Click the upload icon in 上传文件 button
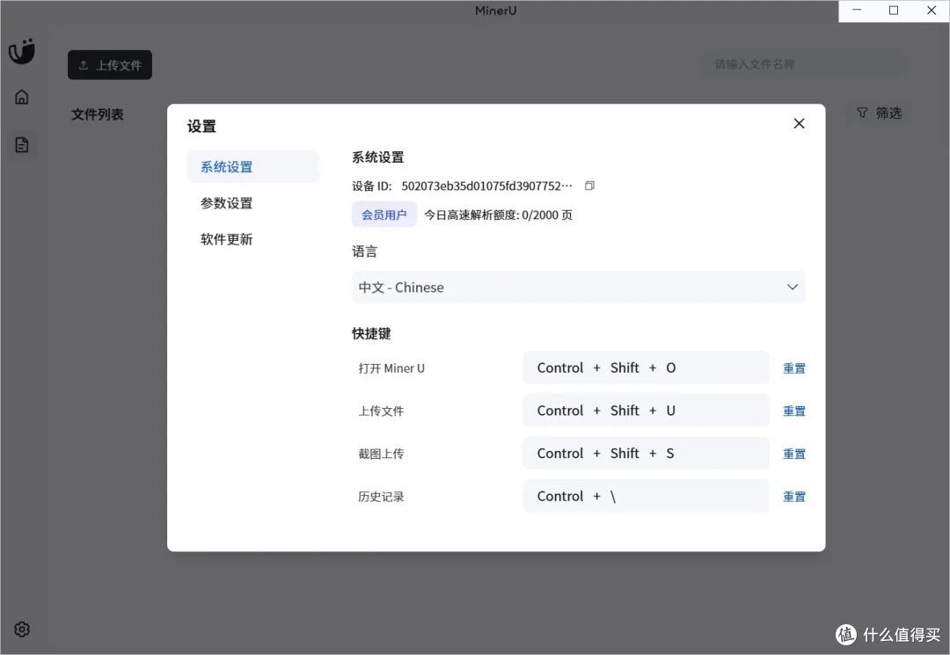Screen dimensions: 950x655 click(84, 65)
